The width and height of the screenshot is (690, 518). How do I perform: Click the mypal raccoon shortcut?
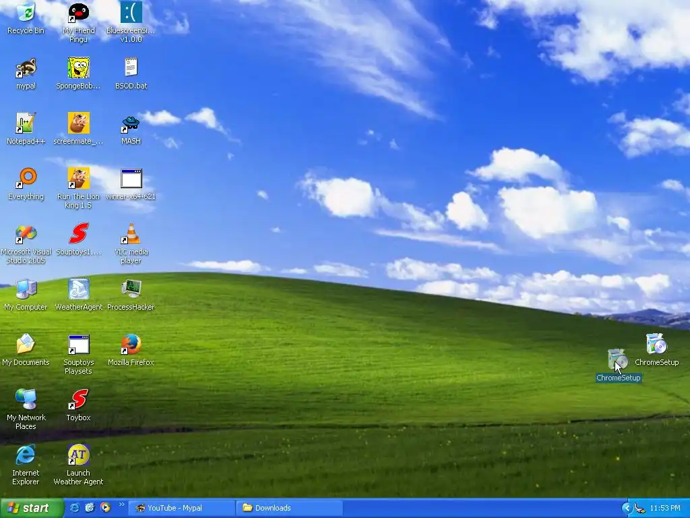[x=26, y=74]
